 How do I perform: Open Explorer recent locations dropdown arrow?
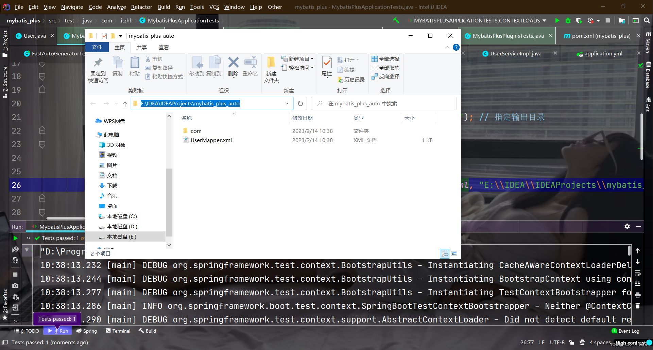coord(116,104)
